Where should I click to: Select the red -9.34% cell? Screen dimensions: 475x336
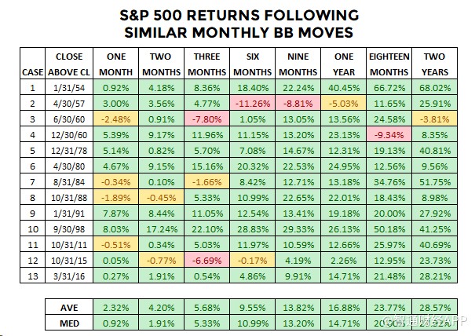coord(389,133)
